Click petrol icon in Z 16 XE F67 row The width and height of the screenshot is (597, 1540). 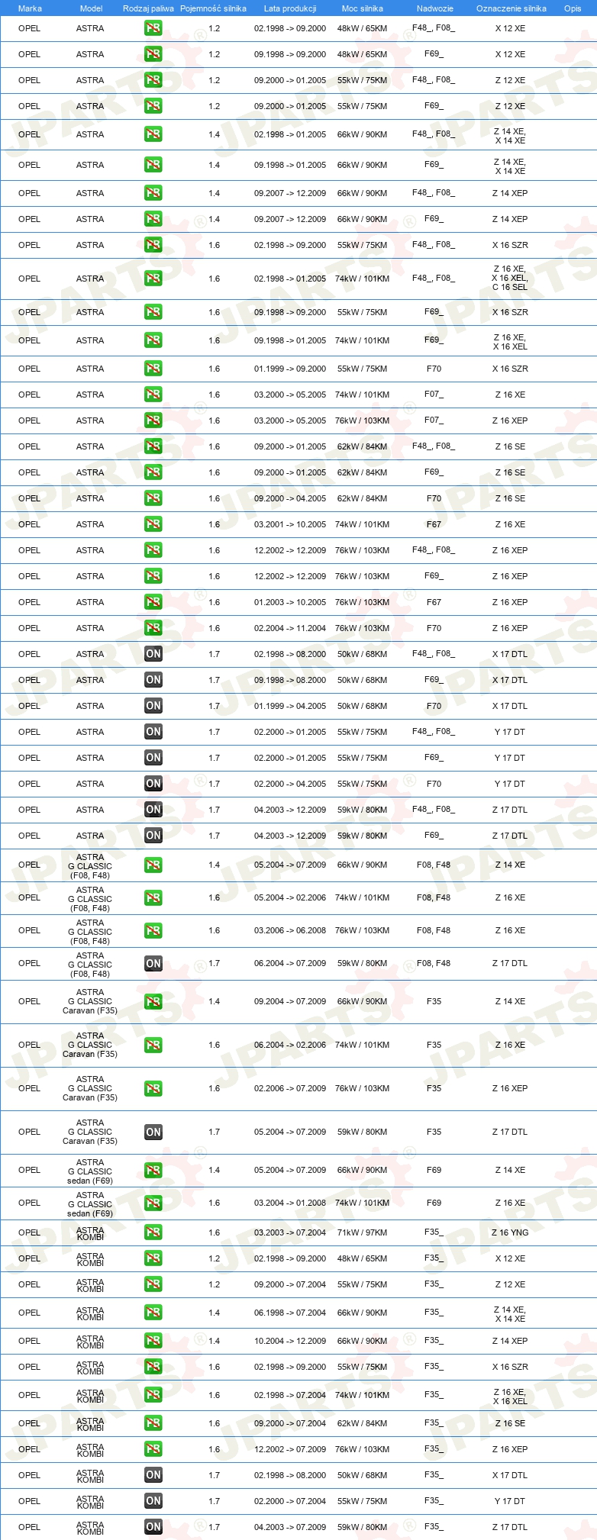tap(153, 524)
